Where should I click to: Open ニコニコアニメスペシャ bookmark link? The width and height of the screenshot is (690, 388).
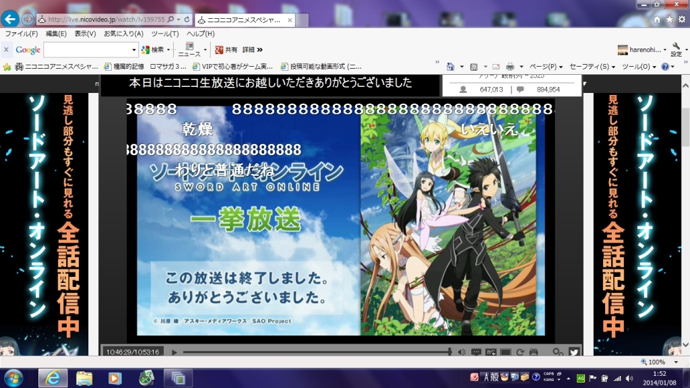(57, 67)
